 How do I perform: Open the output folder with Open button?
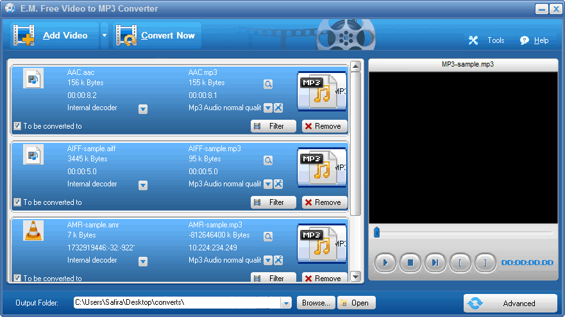(x=357, y=303)
